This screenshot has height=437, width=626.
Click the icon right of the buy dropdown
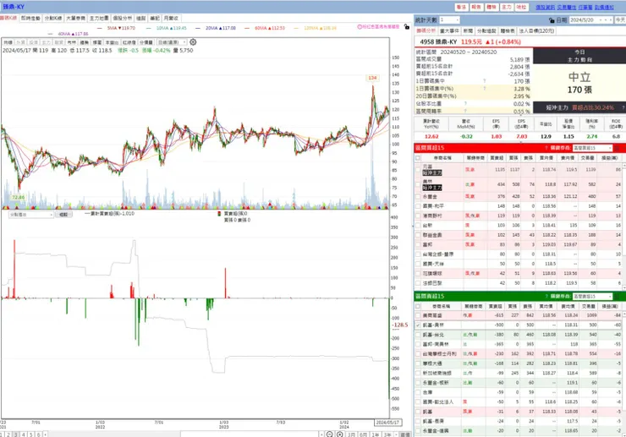(618, 148)
